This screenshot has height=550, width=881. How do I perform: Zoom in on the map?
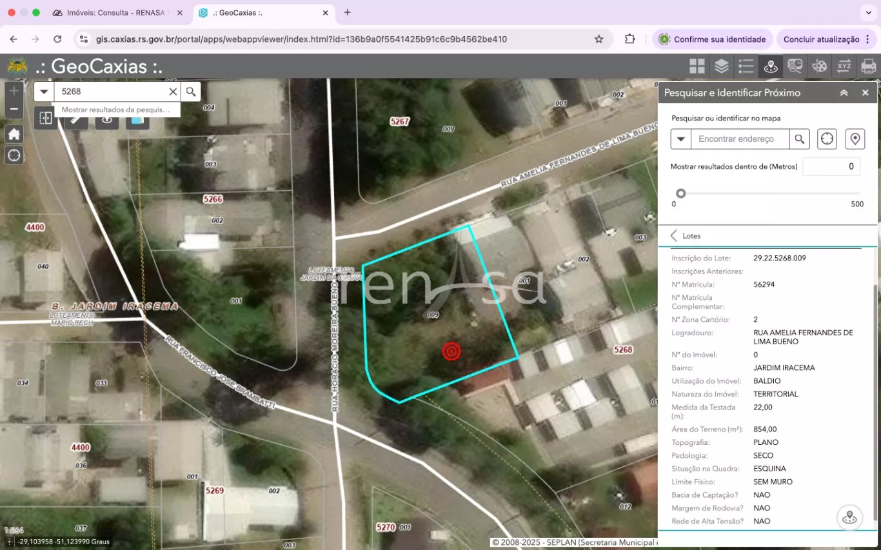[x=14, y=90]
